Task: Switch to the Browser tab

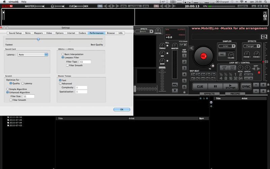Action: 111,33
